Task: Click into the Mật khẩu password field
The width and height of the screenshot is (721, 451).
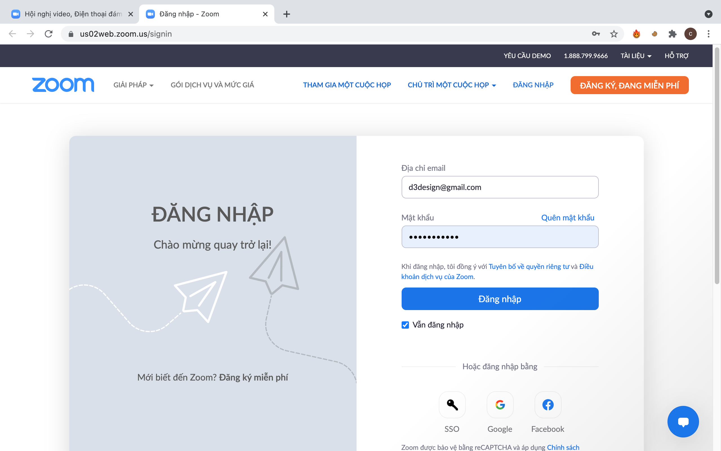Action: coord(500,237)
